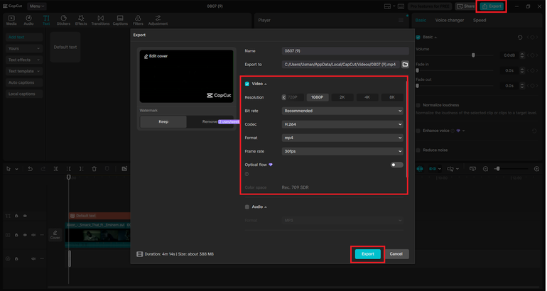547x291 pixels.
Task: Click the folder icon to browse export location
Action: click(405, 65)
